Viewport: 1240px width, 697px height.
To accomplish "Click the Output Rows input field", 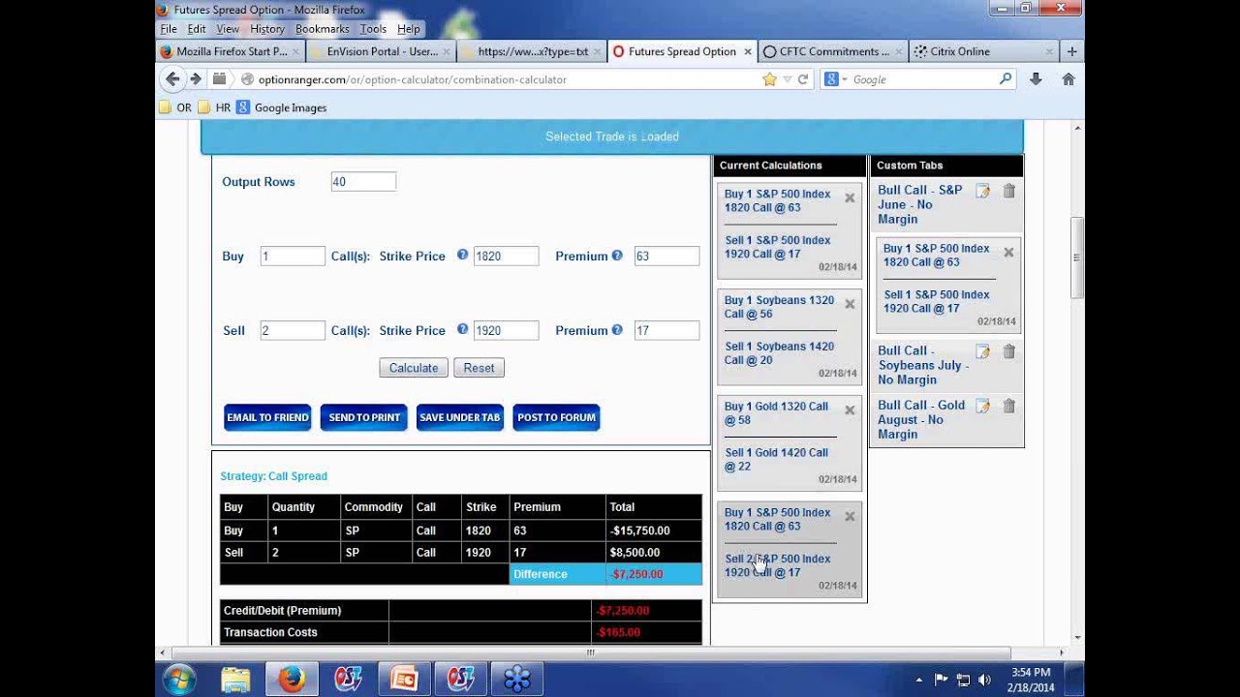I will pyautogui.click(x=363, y=181).
